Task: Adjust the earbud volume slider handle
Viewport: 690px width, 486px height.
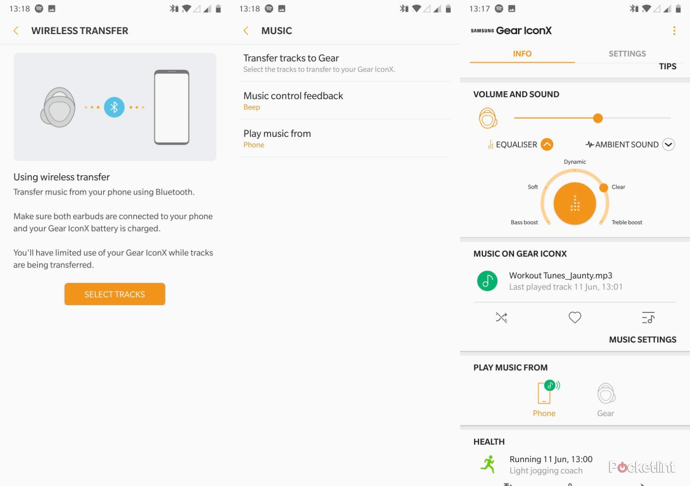Action: click(x=598, y=118)
